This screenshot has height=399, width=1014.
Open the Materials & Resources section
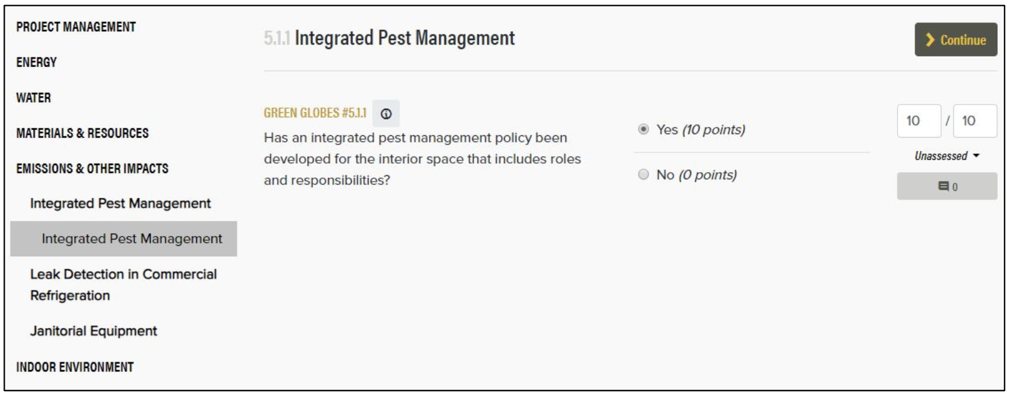82,134
